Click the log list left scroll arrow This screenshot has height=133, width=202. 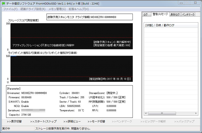tap(146, 113)
